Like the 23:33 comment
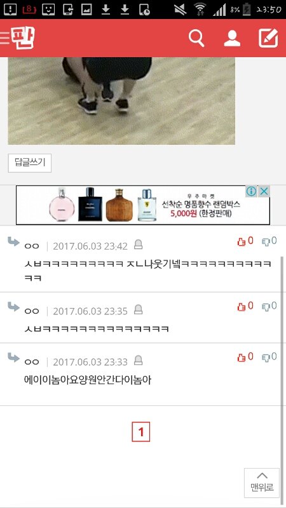 245,357
